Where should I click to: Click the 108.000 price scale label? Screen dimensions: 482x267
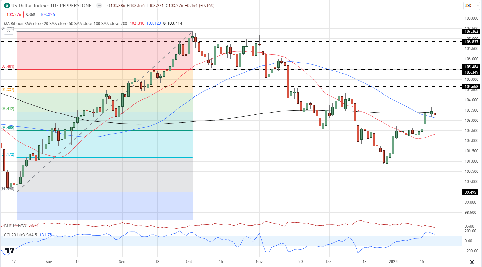pyautogui.click(x=471, y=18)
